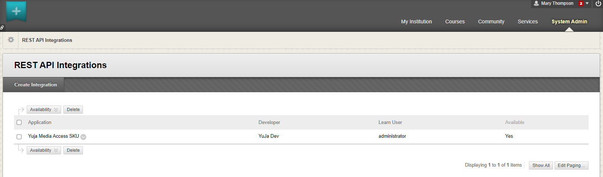603x177 pixels.
Task: Check the select-all checkbox in table header
Action: click(19, 123)
